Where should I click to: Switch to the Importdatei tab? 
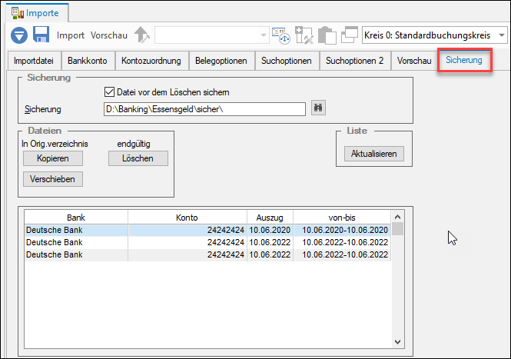tap(34, 61)
